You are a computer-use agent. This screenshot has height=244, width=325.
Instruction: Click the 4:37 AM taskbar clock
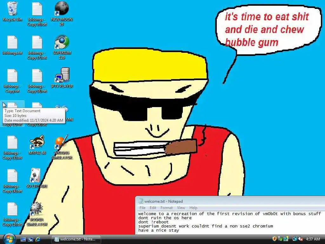pos(313,239)
